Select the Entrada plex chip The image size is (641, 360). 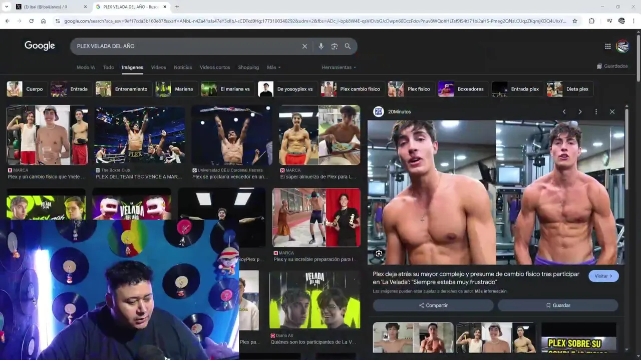click(x=518, y=89)
